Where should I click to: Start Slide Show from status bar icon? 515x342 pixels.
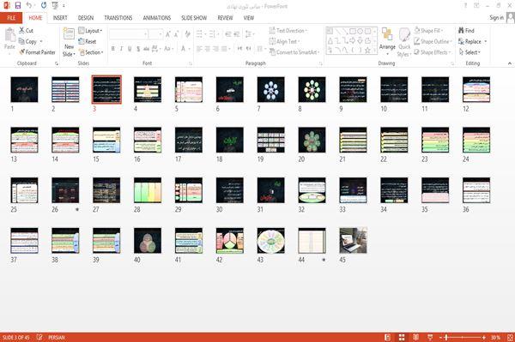430,337
